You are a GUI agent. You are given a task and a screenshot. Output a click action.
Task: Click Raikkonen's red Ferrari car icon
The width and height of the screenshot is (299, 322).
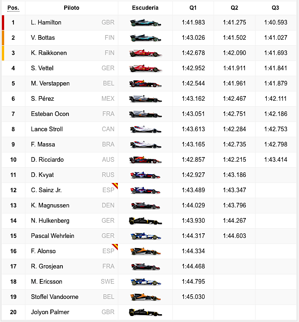(145, 53)
